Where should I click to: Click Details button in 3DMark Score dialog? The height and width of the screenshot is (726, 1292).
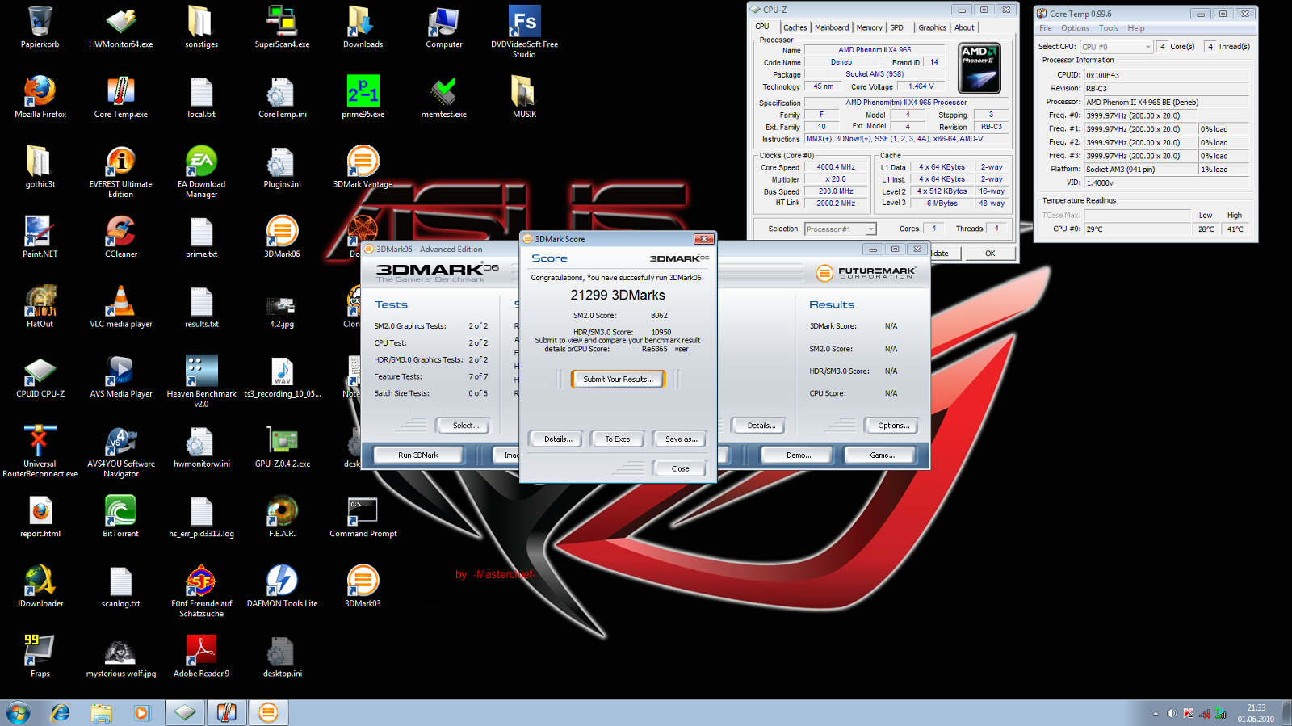coord(556,439)
